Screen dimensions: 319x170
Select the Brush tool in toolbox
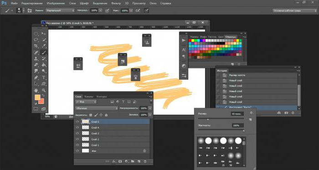pyautogui.click(x=44, y=53)
